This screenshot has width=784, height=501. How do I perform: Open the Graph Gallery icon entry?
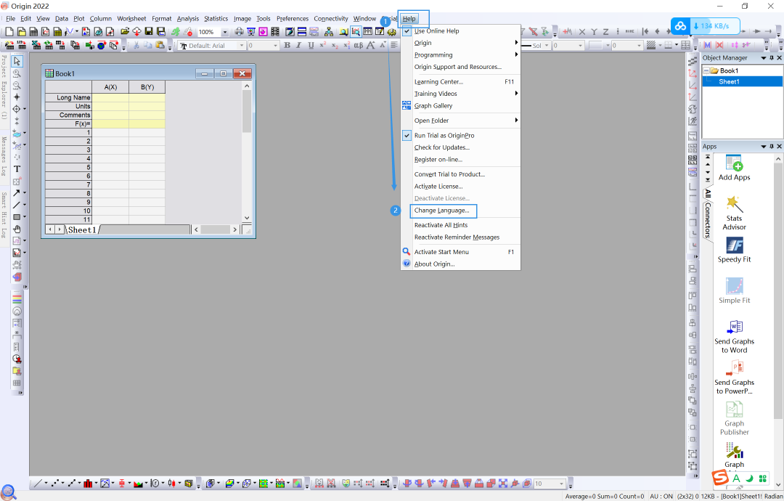(x=433, y=105)
